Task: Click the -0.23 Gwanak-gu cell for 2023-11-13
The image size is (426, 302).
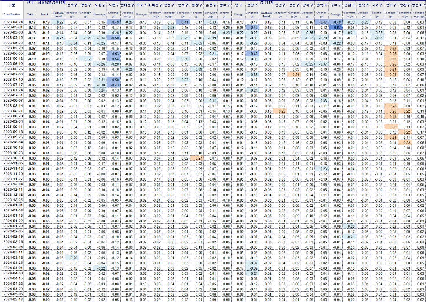Action: coord(321,168)
